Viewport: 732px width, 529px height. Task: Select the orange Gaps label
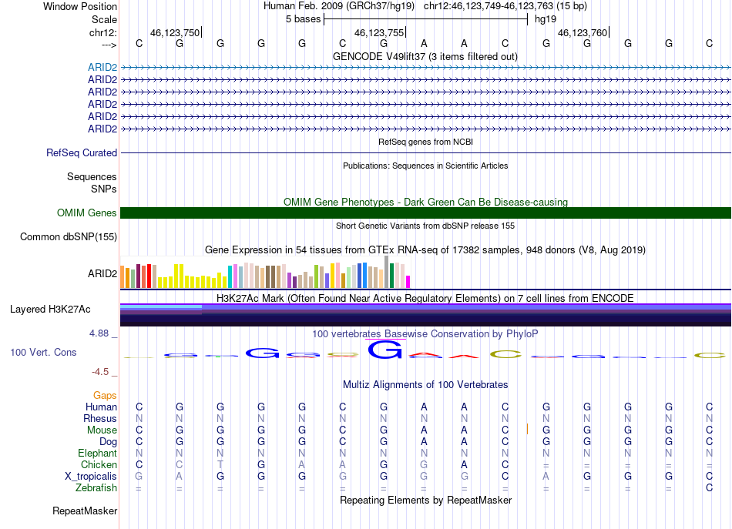coord(105,395)
